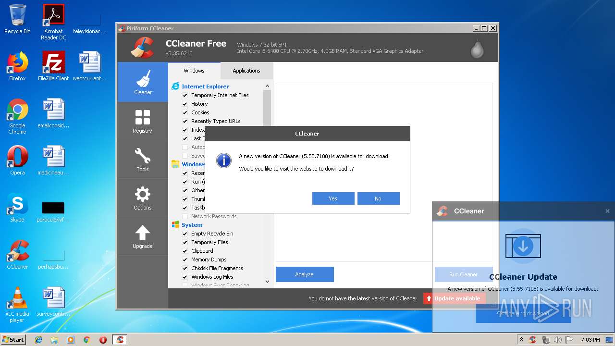The width and height of the screenshot is (615, 346).
Task: Click the Piriform pear logo icon
Action: pyautogui.click(x=477, y=48)
